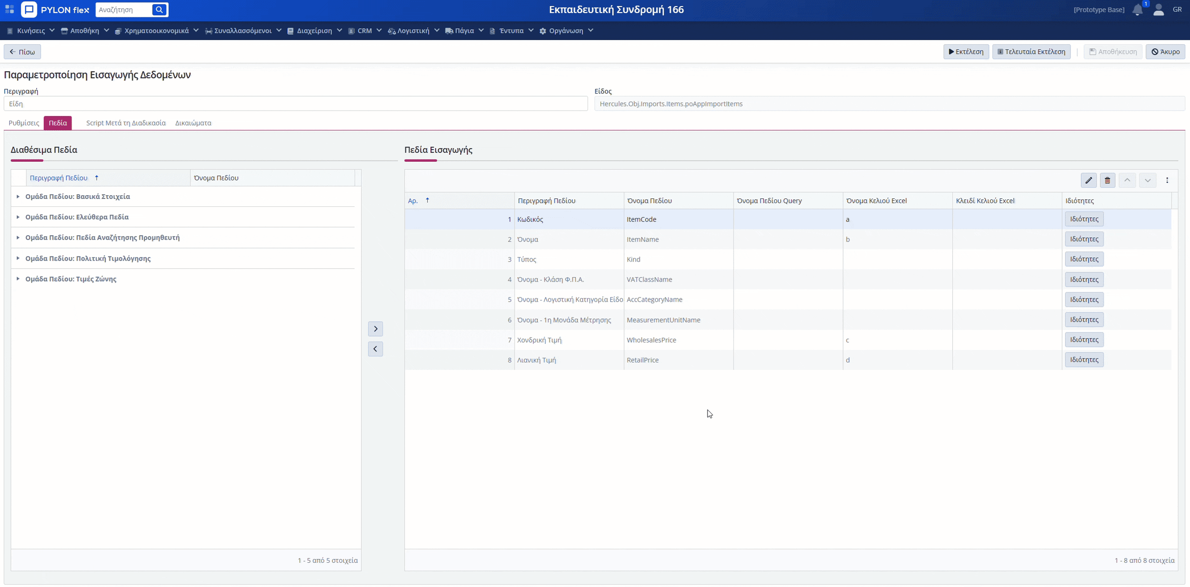The width and height of the screenshot is (1190, 587).
Task: Go back with the Πίσω button
Action: tap(22, 52)
